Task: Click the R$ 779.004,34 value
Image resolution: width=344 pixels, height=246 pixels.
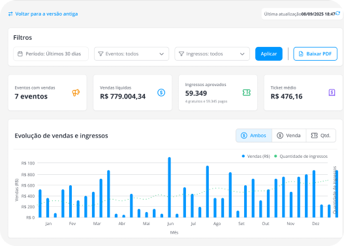Action: (123, 97)
